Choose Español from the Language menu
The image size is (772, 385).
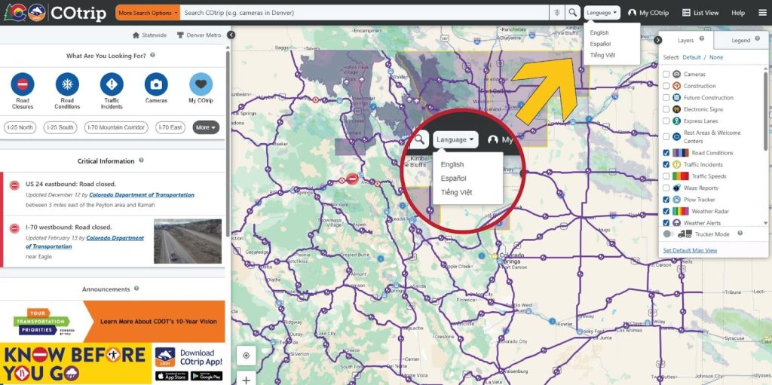coord(599,44)
